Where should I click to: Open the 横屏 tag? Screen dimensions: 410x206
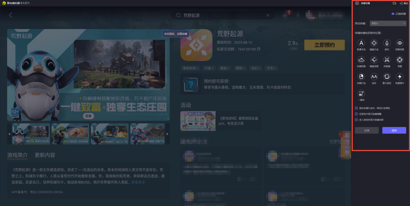[x=240, y=68]
